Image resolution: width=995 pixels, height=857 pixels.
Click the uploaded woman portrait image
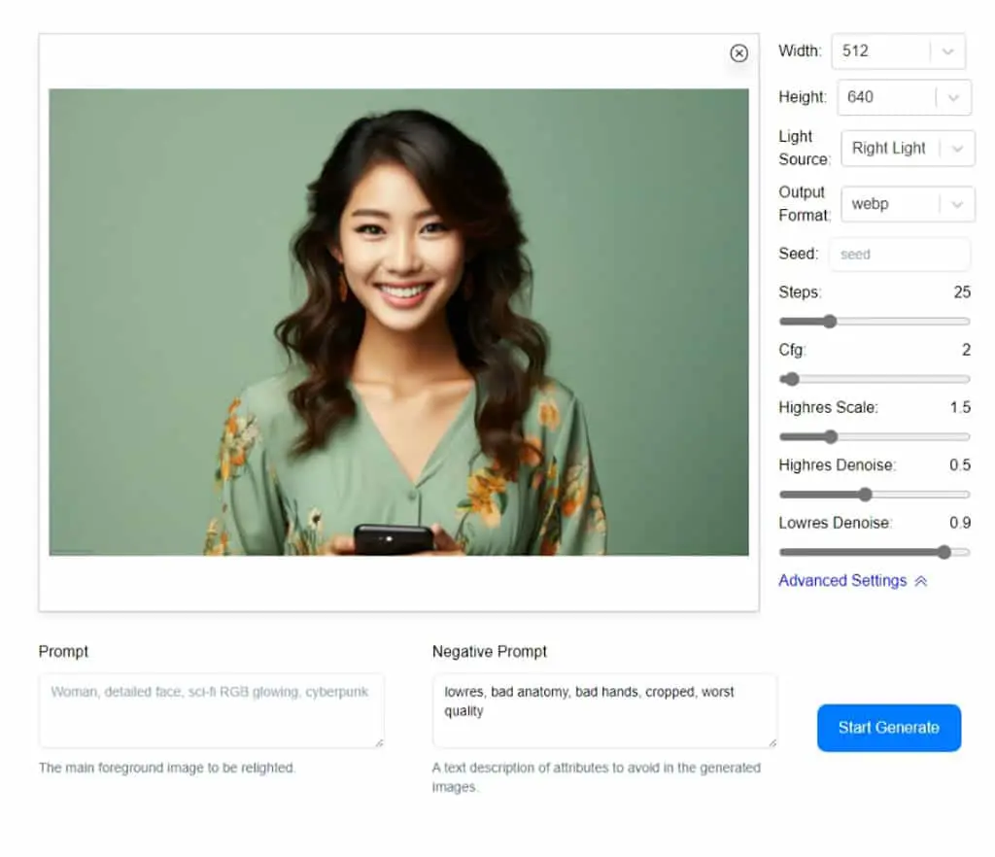(398, 323)
